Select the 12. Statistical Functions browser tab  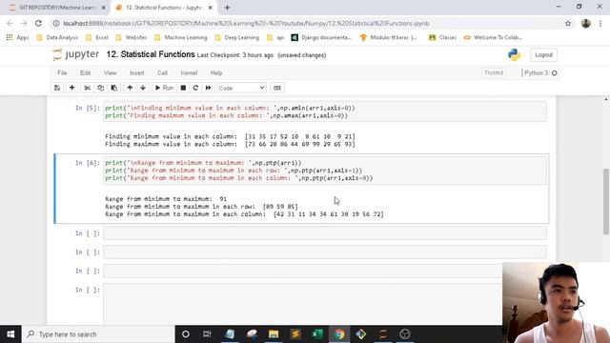(x=164, y=8)
